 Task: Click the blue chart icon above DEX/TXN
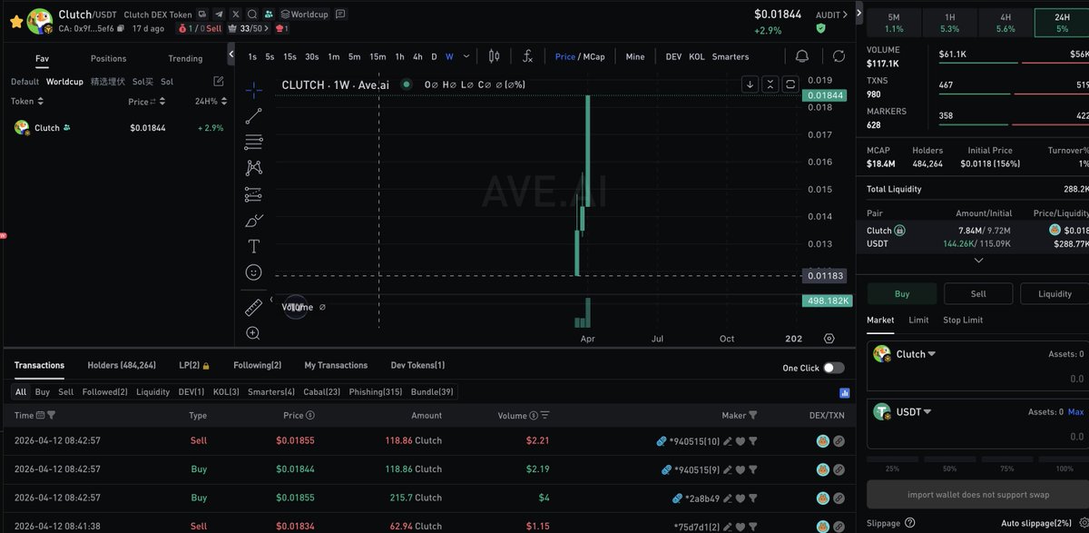(845, 393)
